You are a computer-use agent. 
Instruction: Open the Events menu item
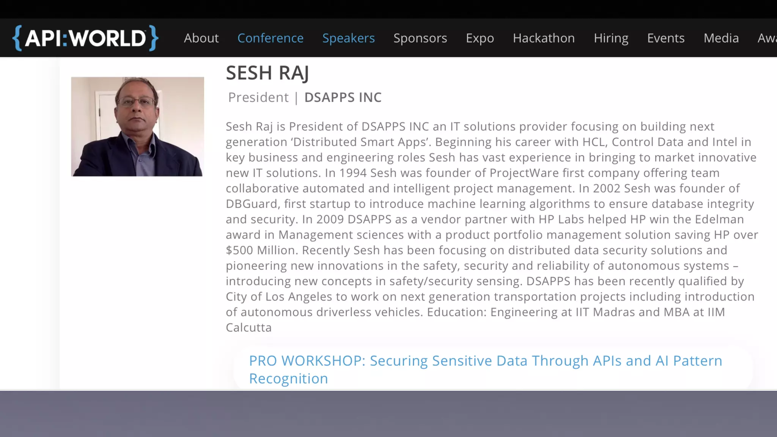[x=666, y=38]
